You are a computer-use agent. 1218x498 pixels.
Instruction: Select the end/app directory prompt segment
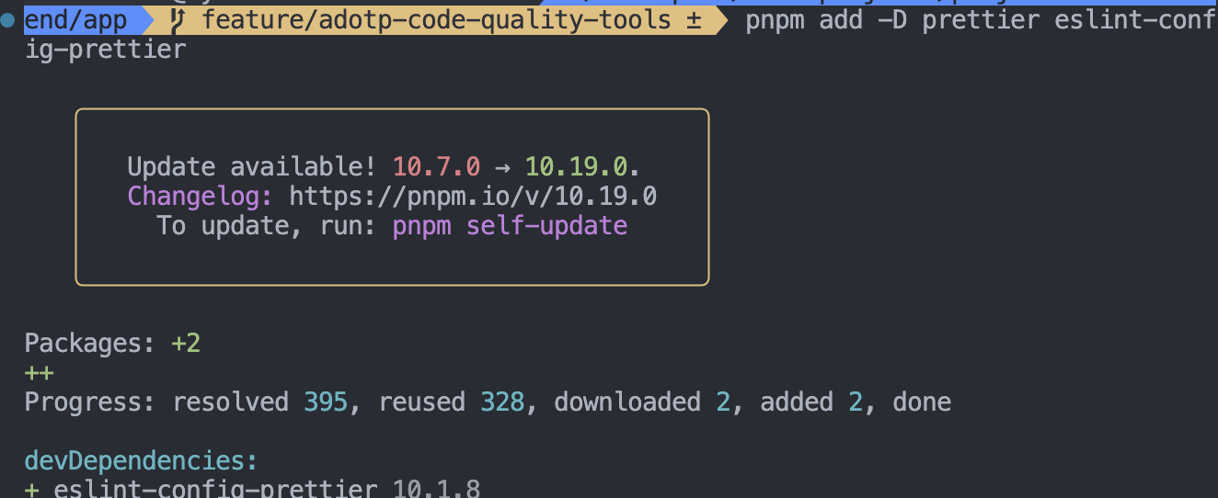75,20
